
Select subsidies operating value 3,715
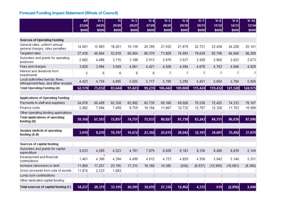[117, 60]
